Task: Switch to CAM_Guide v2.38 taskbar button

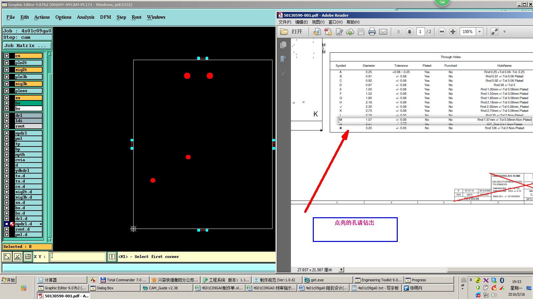Action: coord(167,288)
